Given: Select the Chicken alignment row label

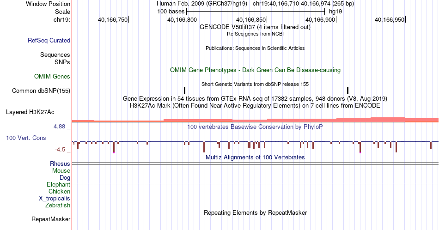Looking at the screenshot, I should click(x=59, y=191).
